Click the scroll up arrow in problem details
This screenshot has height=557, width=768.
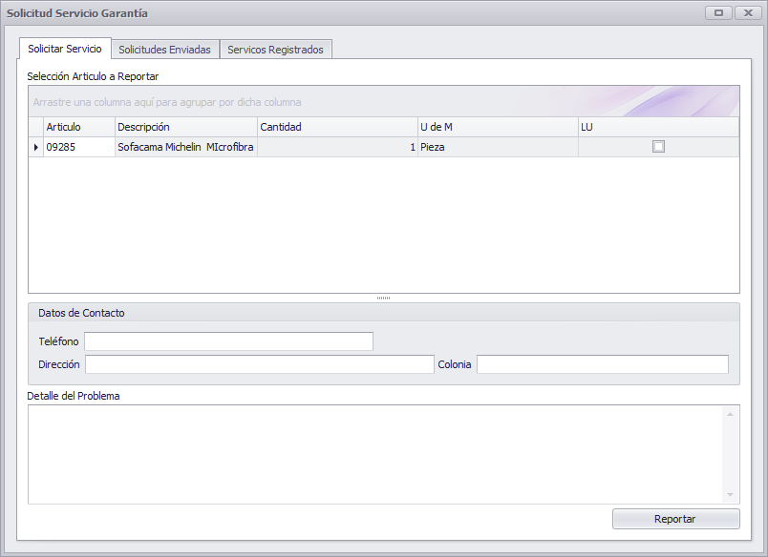[731, 414]
